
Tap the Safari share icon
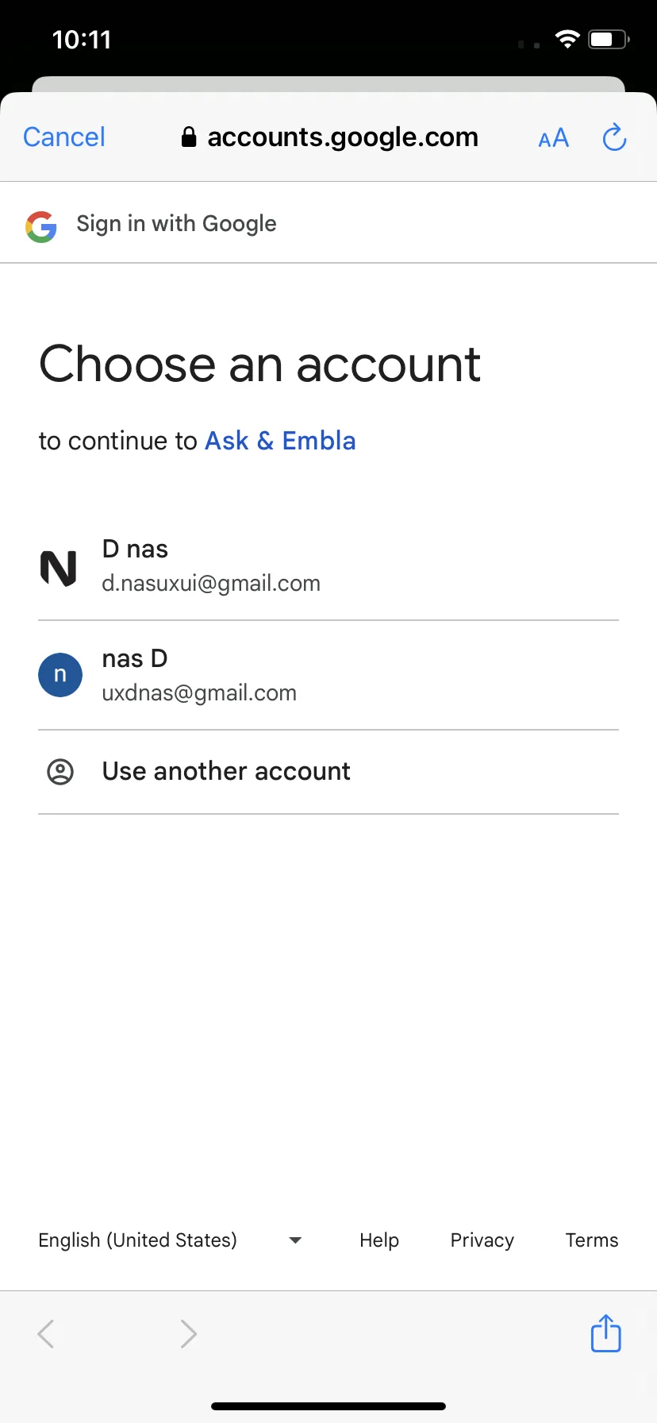(605, 1333)
